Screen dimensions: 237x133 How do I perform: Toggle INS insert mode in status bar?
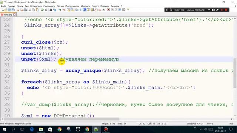(x=231, y=124)
